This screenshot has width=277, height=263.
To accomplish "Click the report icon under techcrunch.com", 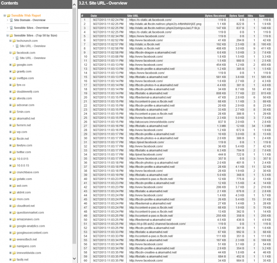I will pos(16,46).
